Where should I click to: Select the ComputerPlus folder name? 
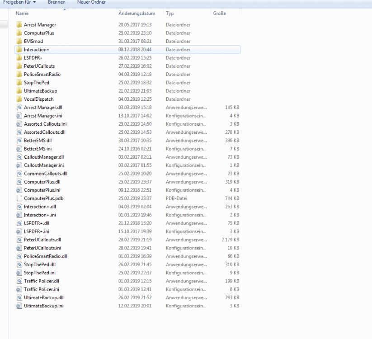(x=39, y=33)
